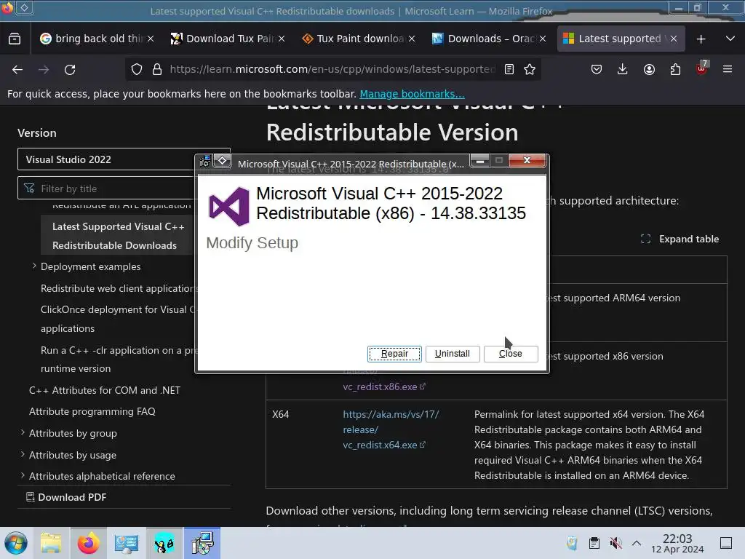This screenshot has height=559, width=745.
Task: Expand the Deployment examples tree node
Action: pos(35,266)
